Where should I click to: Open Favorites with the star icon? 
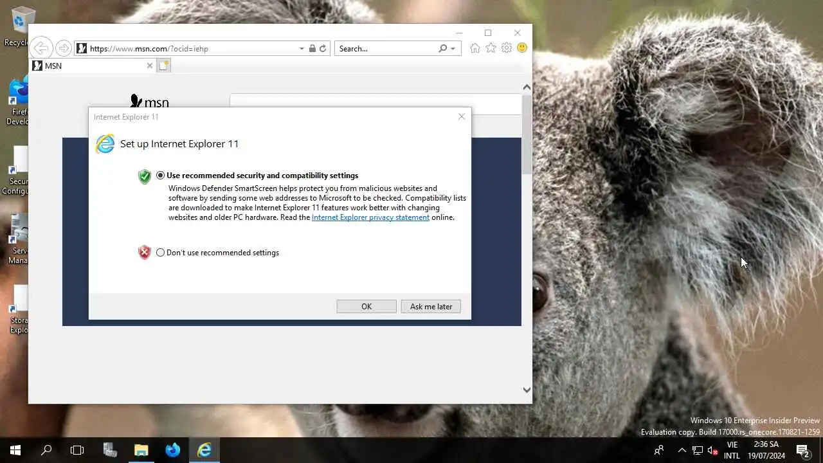pyautogui.click(x=491, y=48)
